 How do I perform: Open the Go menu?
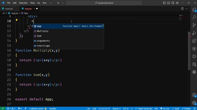[38, 3]
